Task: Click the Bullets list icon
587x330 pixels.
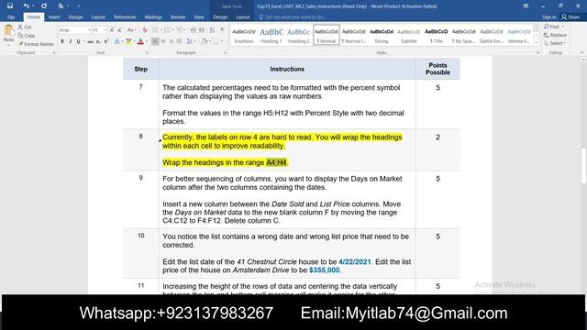Action: tap(155, 30)
